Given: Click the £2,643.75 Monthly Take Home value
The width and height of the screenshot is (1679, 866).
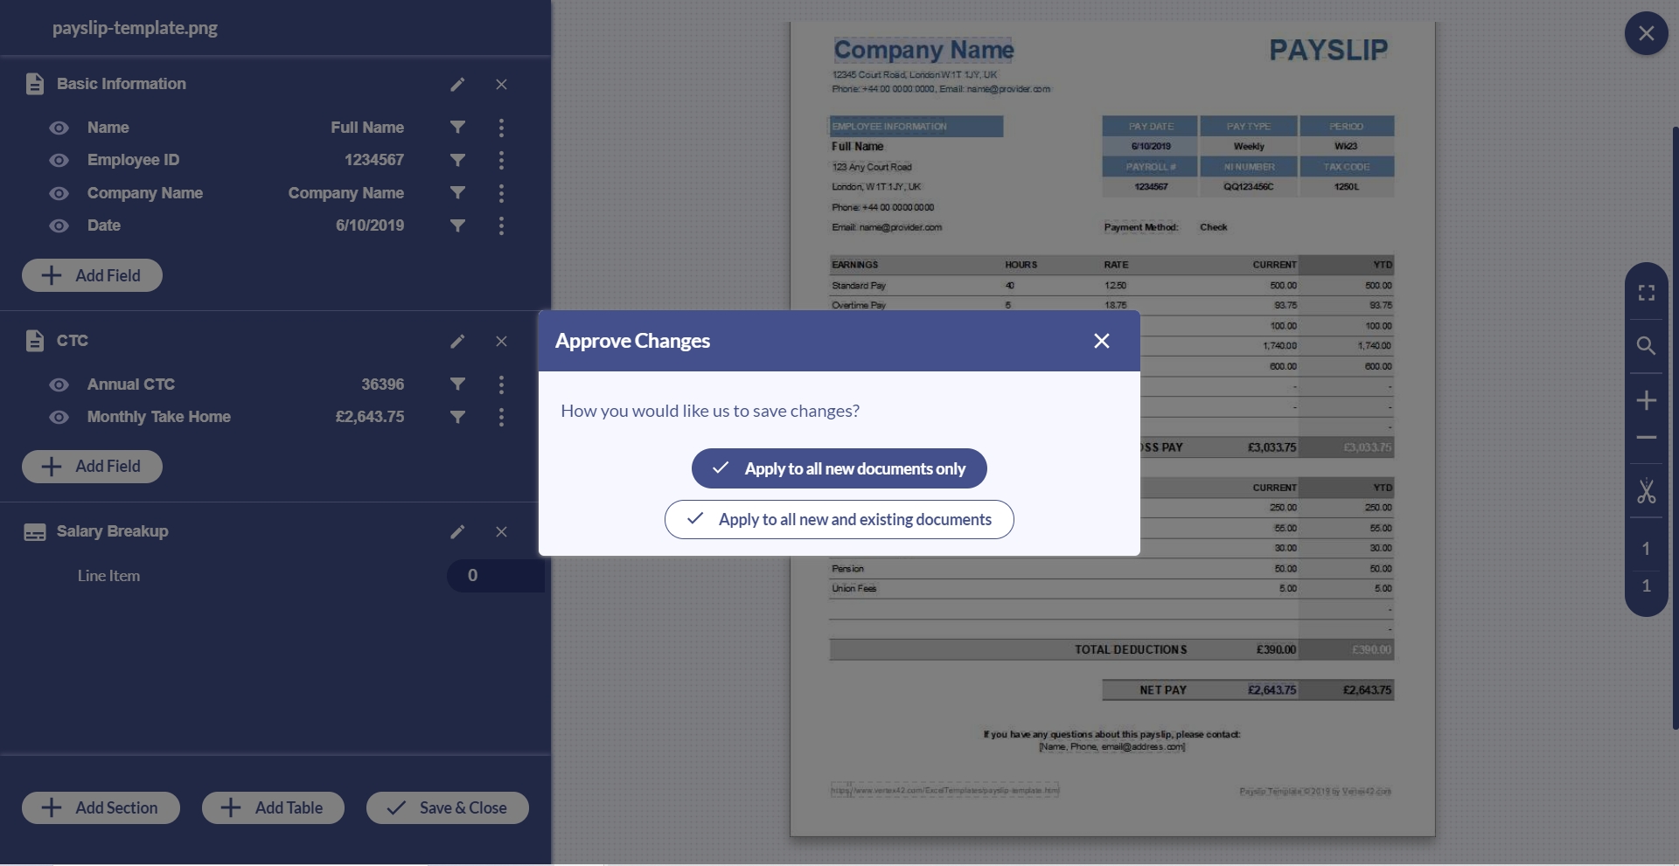Looking at the screenshot, I should (370, 417).
